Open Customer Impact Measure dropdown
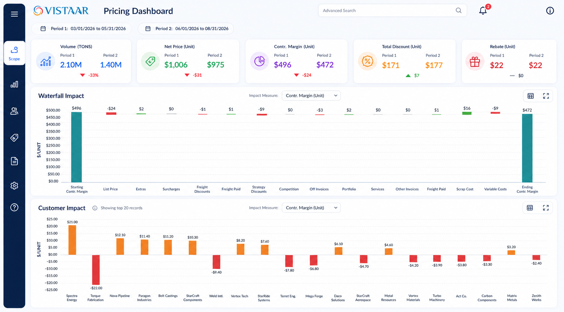 pos(311,208)
